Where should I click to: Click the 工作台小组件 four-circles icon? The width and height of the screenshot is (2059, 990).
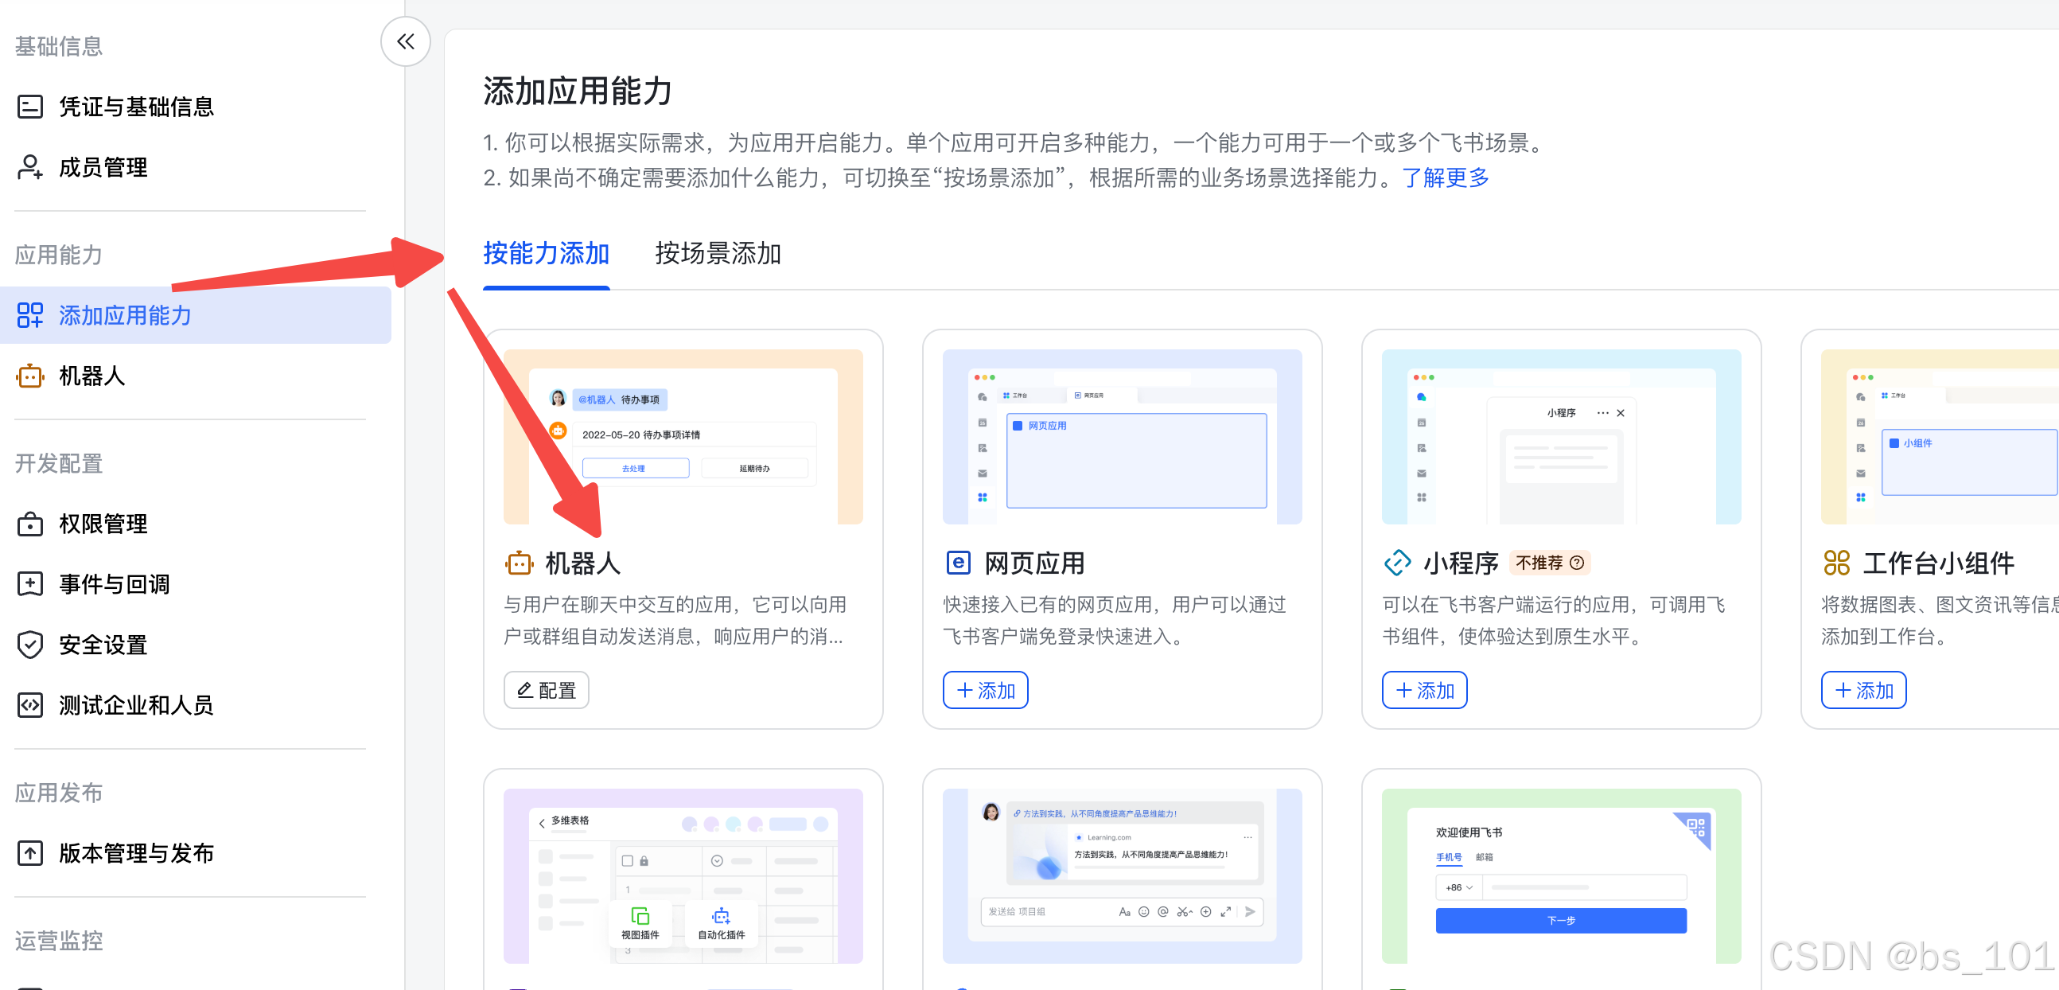[1837, 563]
